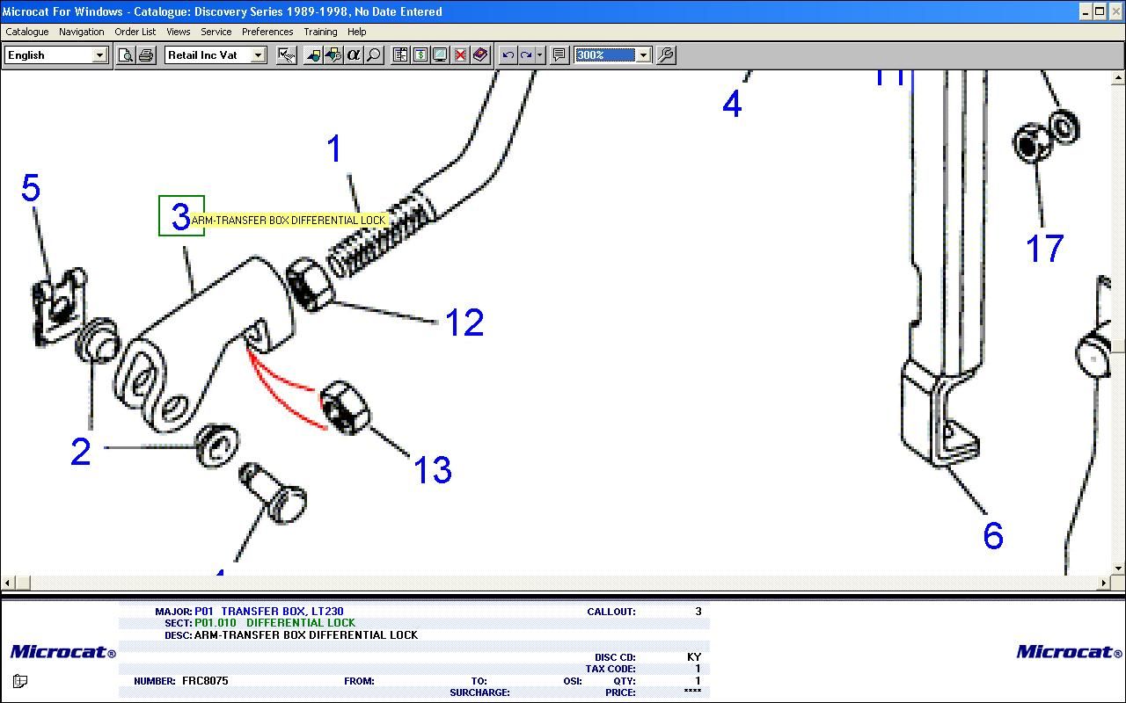Click part number FRC8075
This screenshot has height=703, width=1126.
205,681
